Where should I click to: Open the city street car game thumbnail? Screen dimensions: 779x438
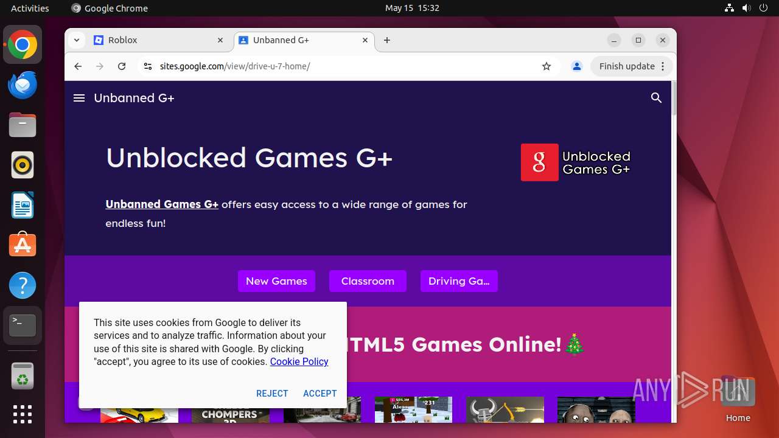(x=322, y=409)
